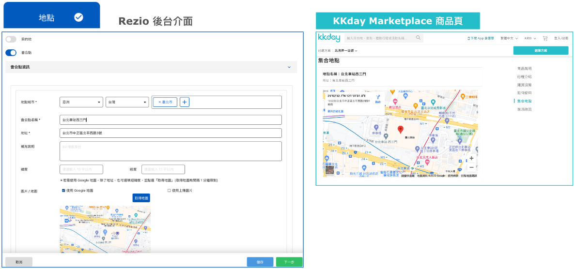Click the 儲存 save button

(260, 262)
